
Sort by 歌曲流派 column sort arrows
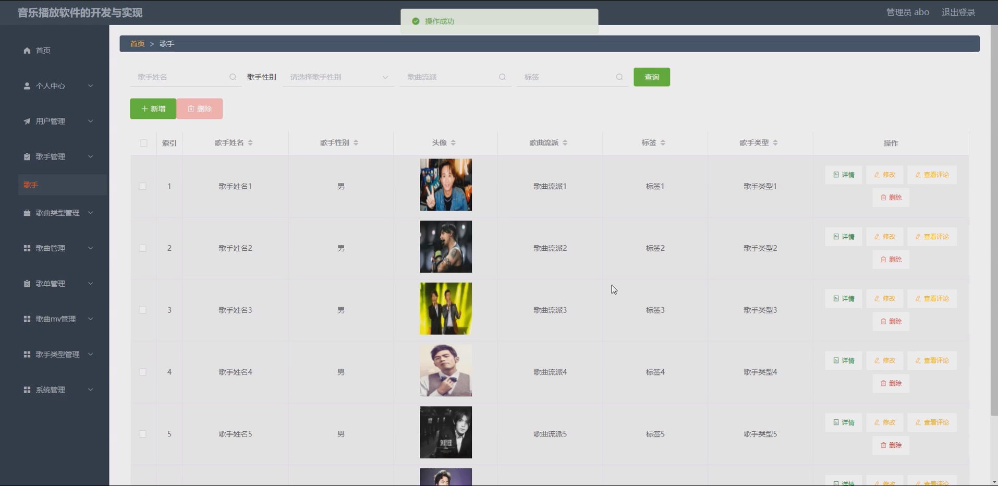565,143
